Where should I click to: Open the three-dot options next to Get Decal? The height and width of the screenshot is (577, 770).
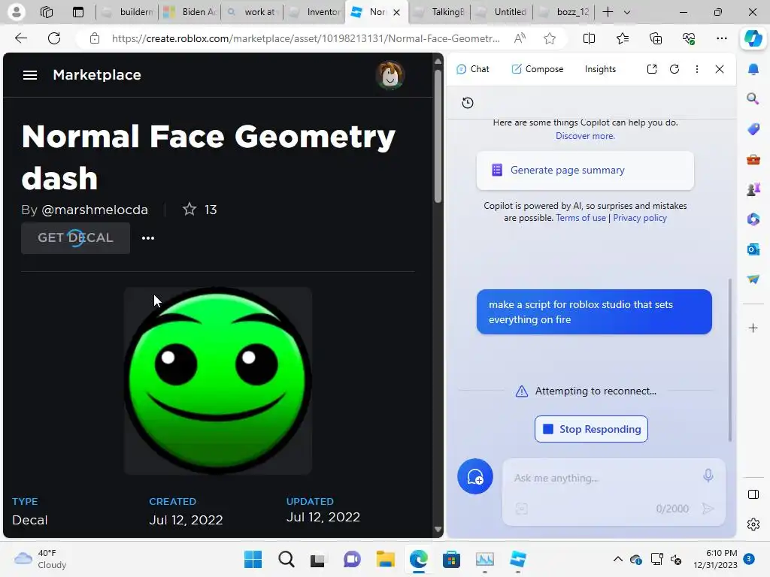pos(148,238)
